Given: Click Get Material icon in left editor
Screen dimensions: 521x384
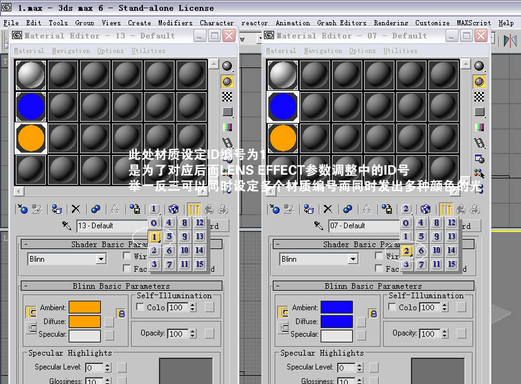Looking at the screenshot, I should coord(23,209).
